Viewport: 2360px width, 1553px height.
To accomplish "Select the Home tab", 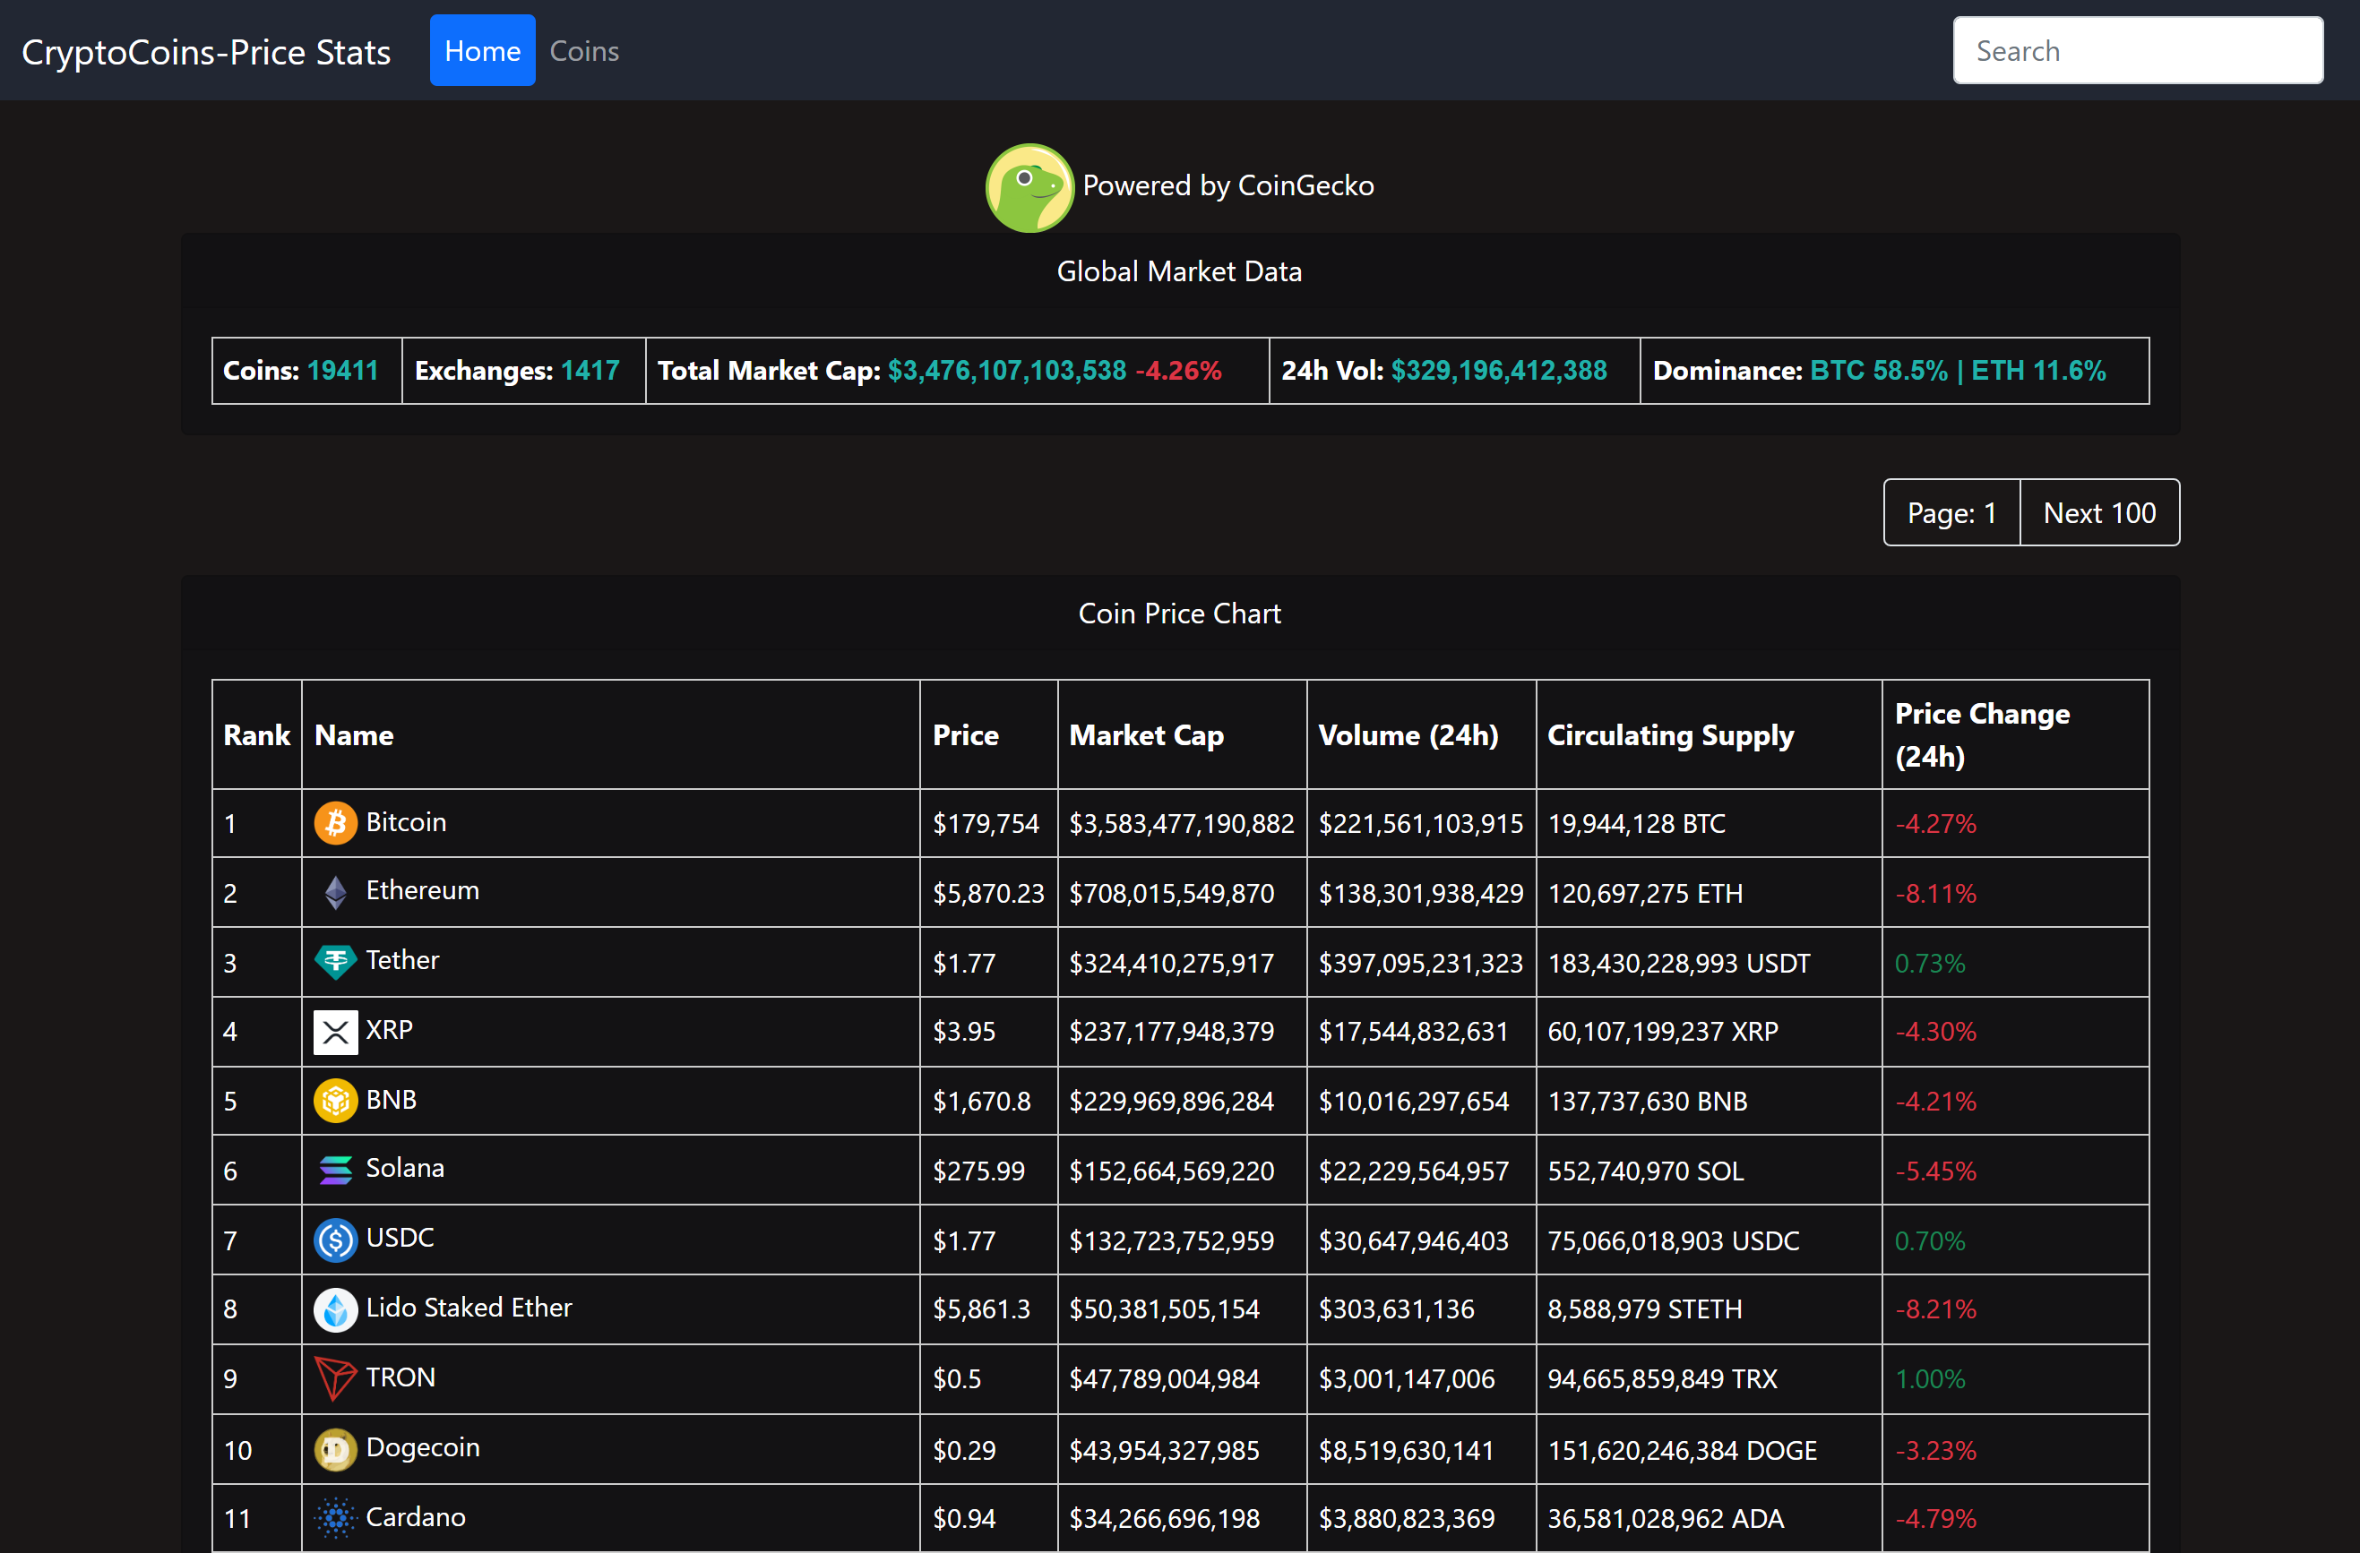I will click(x=482, y=49).
